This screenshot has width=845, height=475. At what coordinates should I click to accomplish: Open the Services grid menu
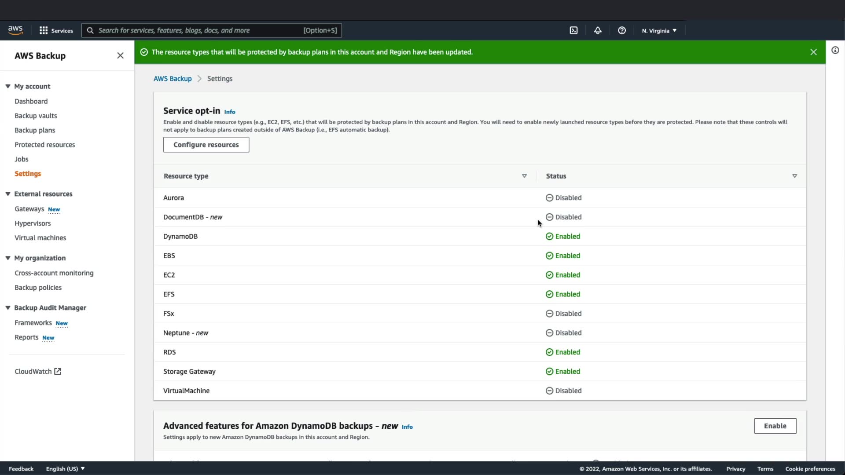56,30
